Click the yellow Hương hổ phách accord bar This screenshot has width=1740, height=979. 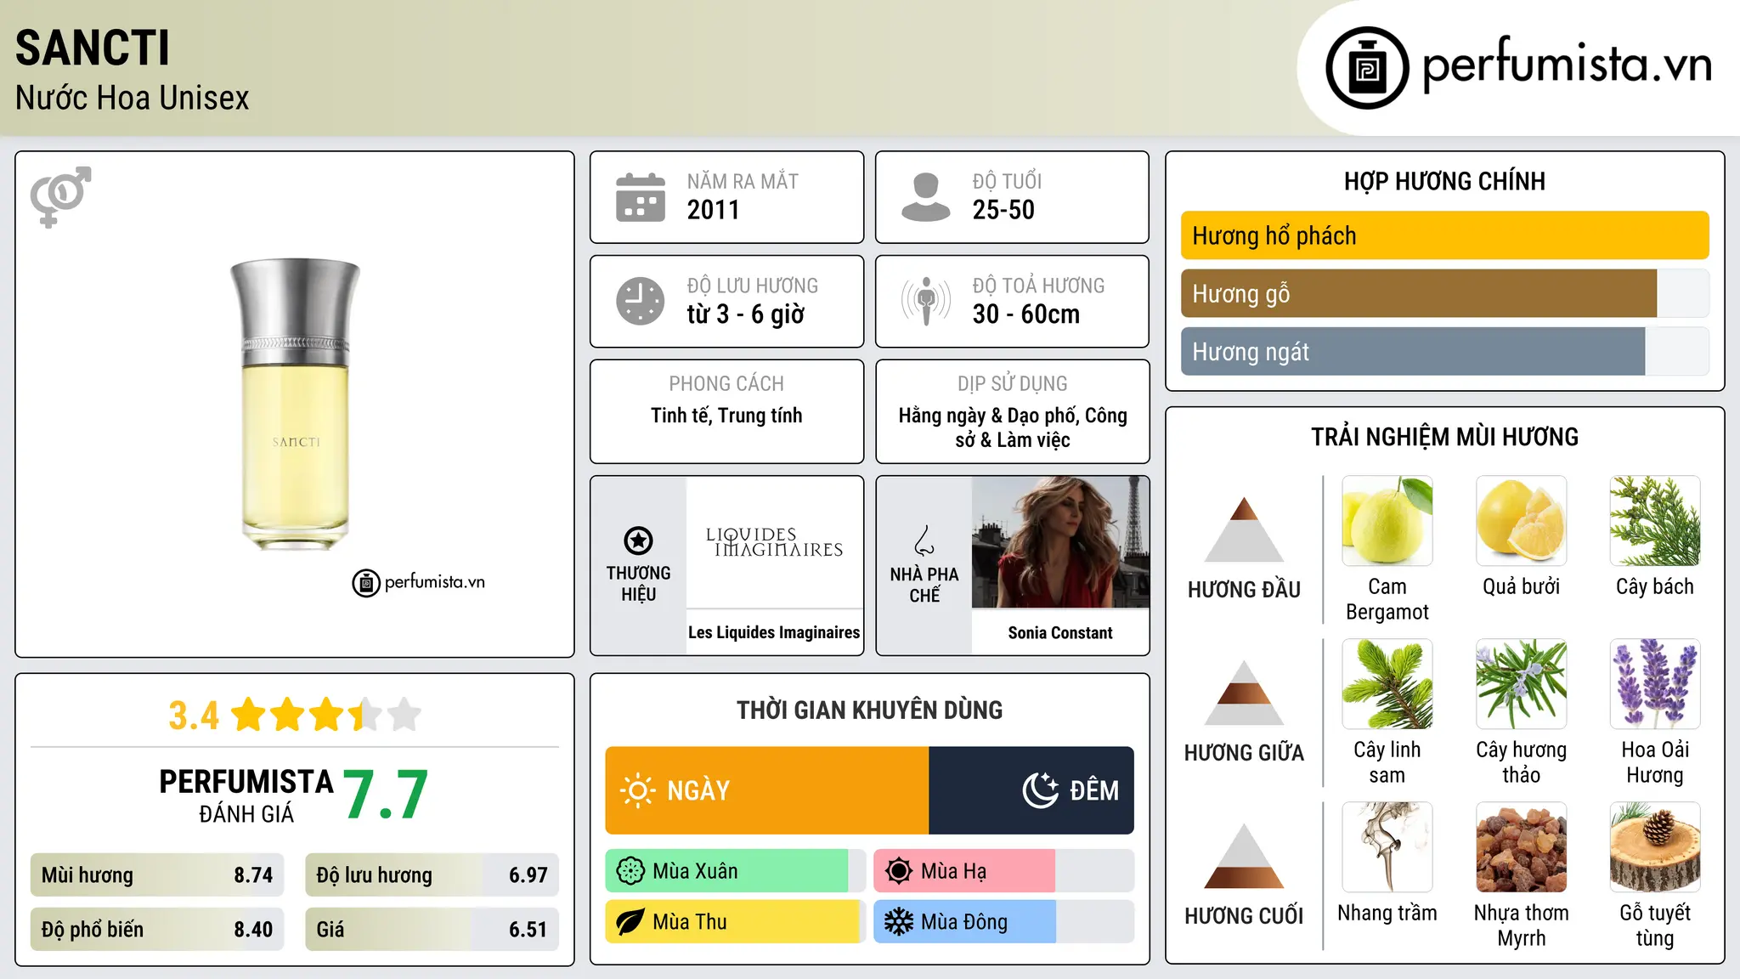point(1444,235)
